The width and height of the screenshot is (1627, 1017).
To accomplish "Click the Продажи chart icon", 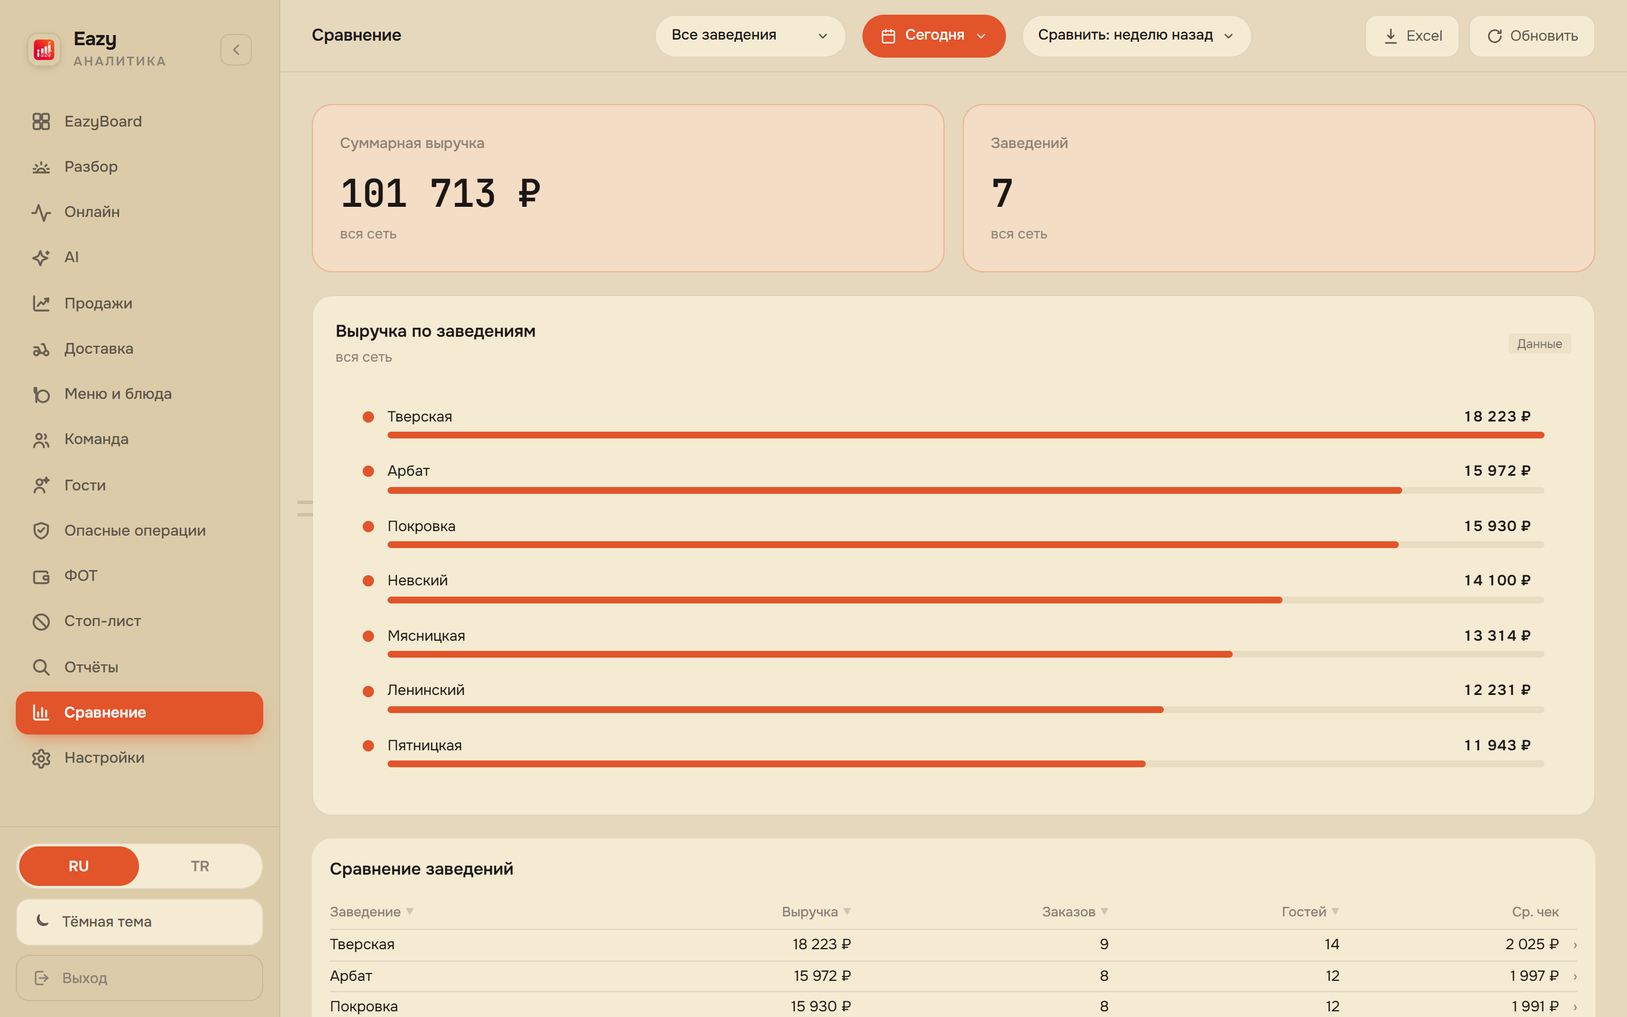I will pyautogui.click(x=41, y=303).
